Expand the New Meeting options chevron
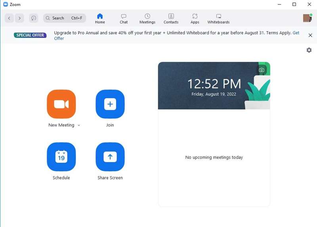The height and width of the screenshot is (227, 317). (x=79, y=125)
